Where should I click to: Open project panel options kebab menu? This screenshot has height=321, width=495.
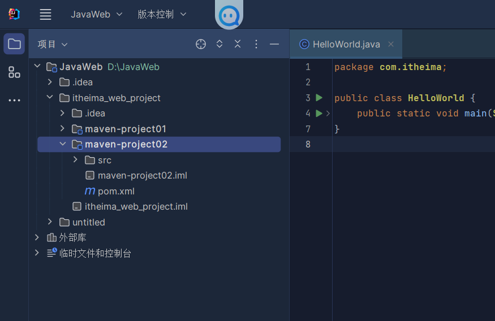(256, 44)
